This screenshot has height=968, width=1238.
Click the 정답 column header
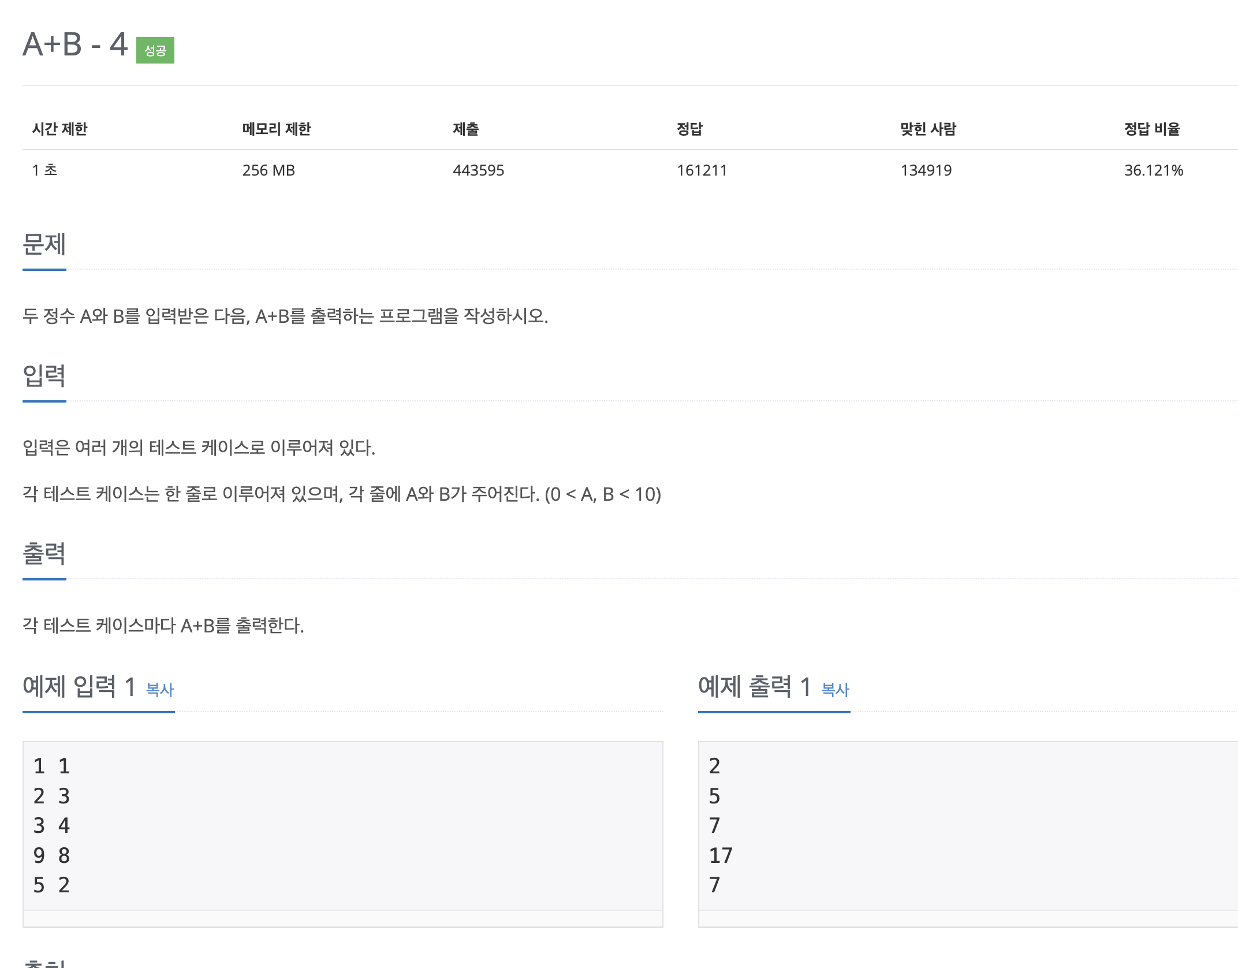click(x=689, y=129)
